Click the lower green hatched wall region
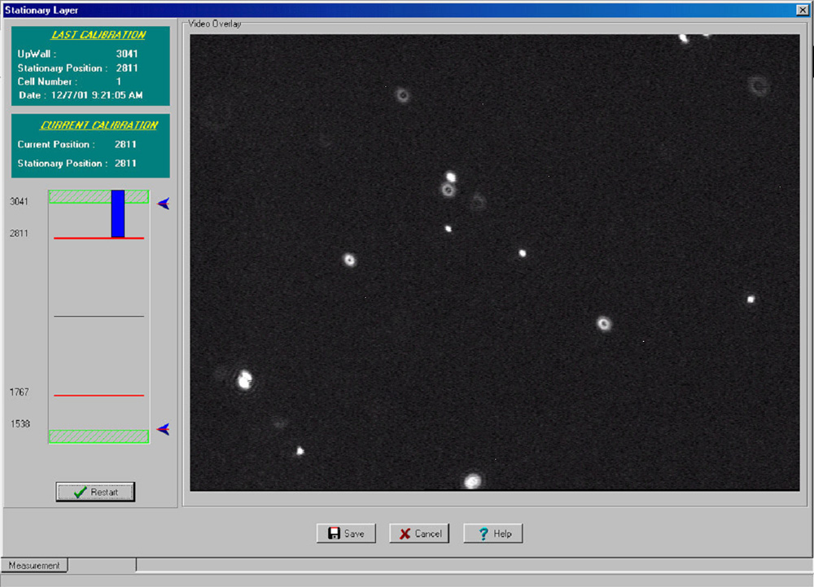 98,436
